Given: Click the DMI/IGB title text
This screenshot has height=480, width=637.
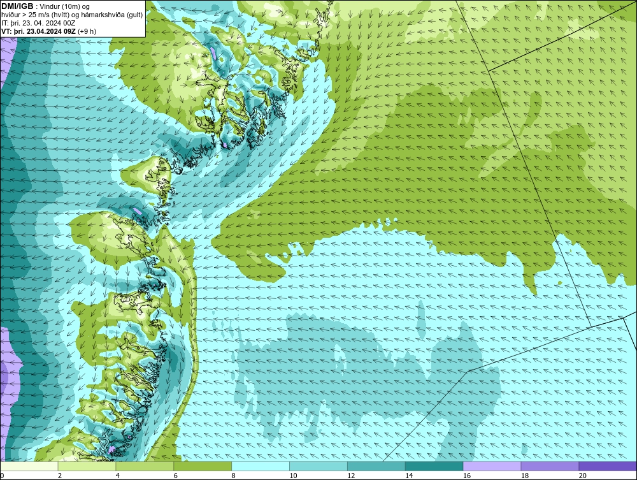Looking at the screenshot, I should coord(17,6).
